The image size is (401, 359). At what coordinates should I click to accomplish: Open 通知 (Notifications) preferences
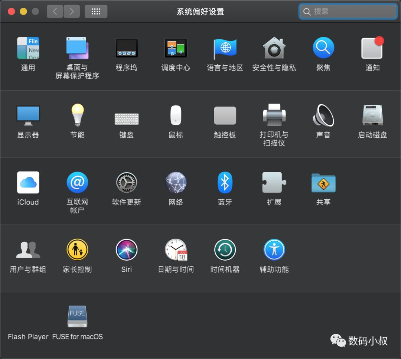[372, 48]
